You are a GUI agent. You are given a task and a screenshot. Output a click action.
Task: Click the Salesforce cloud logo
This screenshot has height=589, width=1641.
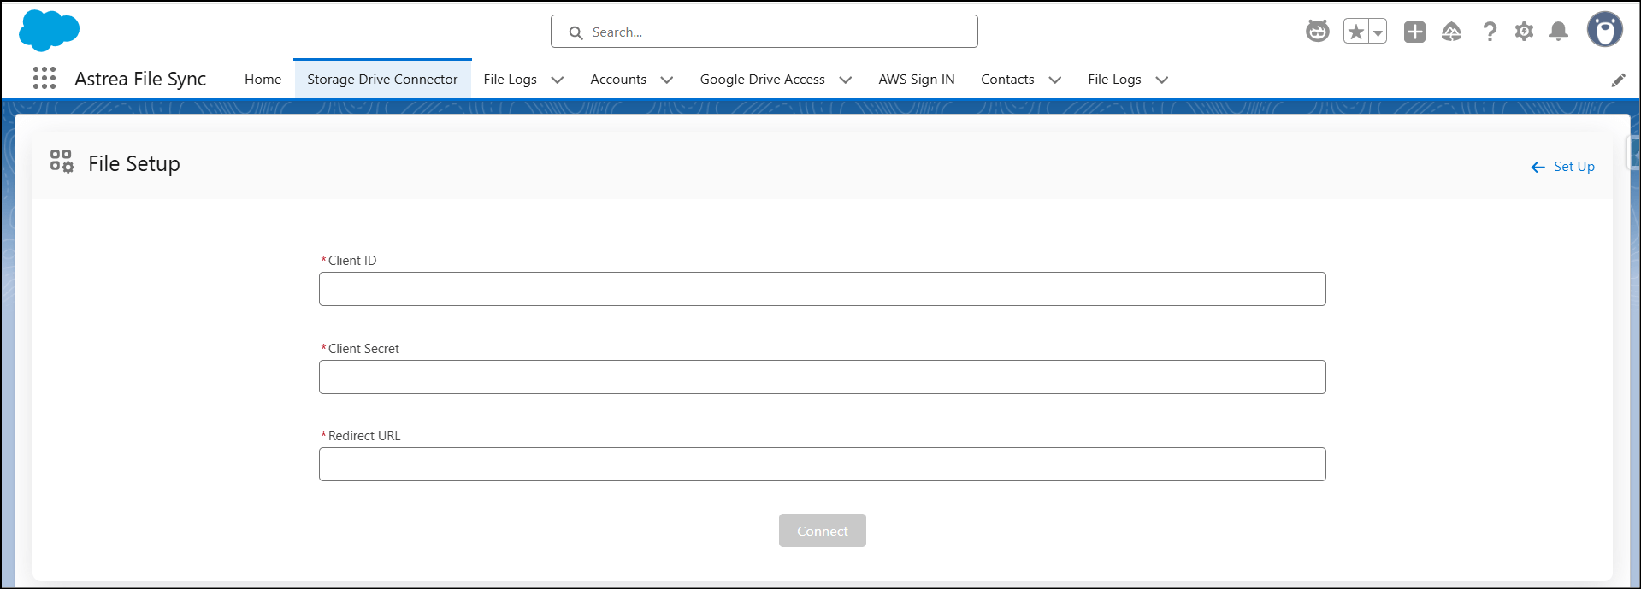(49, 31)
